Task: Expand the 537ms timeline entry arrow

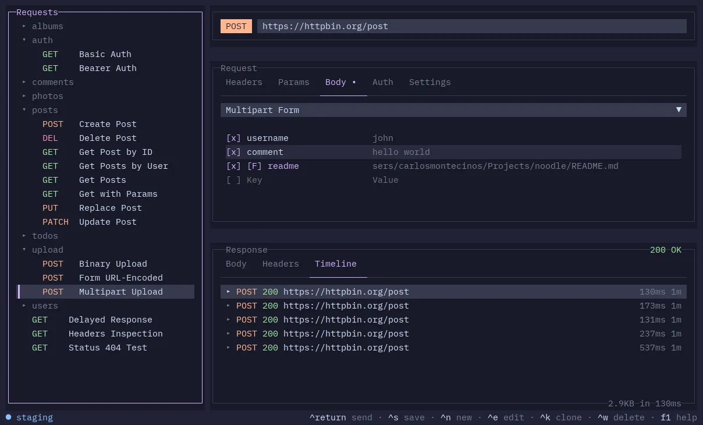Action: [229, 348]
